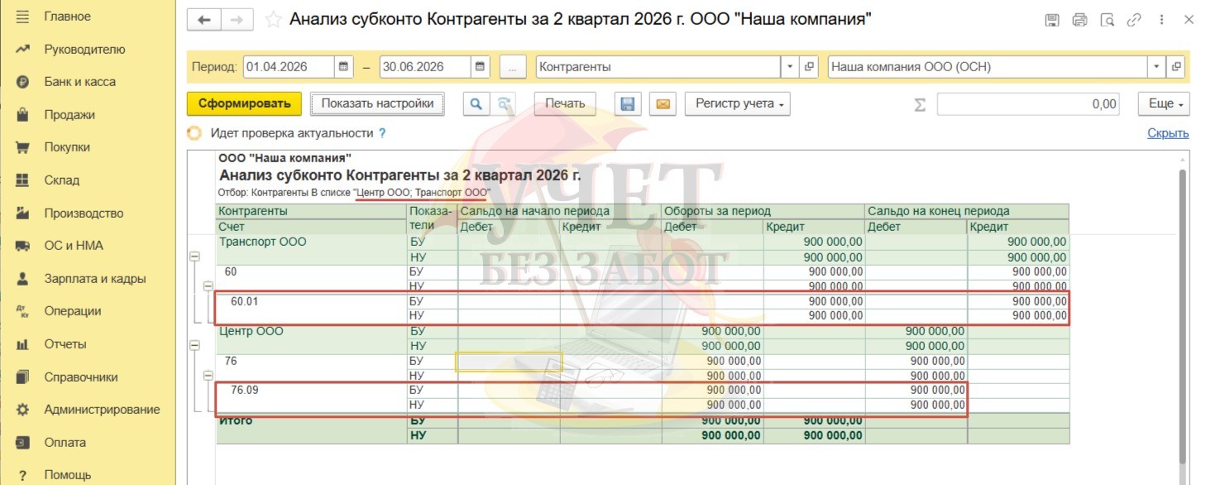Click the ОС и НМА icon

(x=23, y=246)
